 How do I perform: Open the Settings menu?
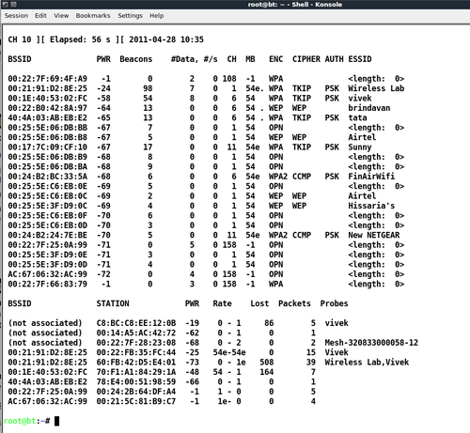(x=130, y=16)
